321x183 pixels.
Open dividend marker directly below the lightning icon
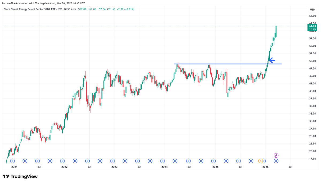pyautogui.click(x=276, y=161)
